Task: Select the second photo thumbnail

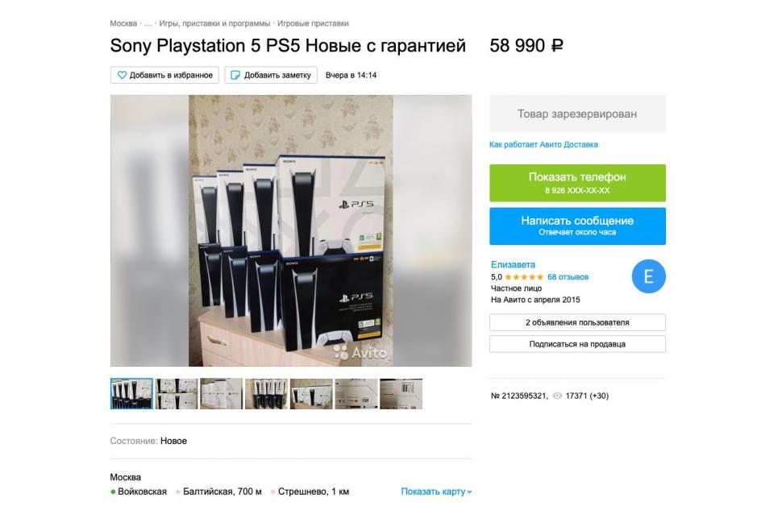Action: click(x=176, y=394)
